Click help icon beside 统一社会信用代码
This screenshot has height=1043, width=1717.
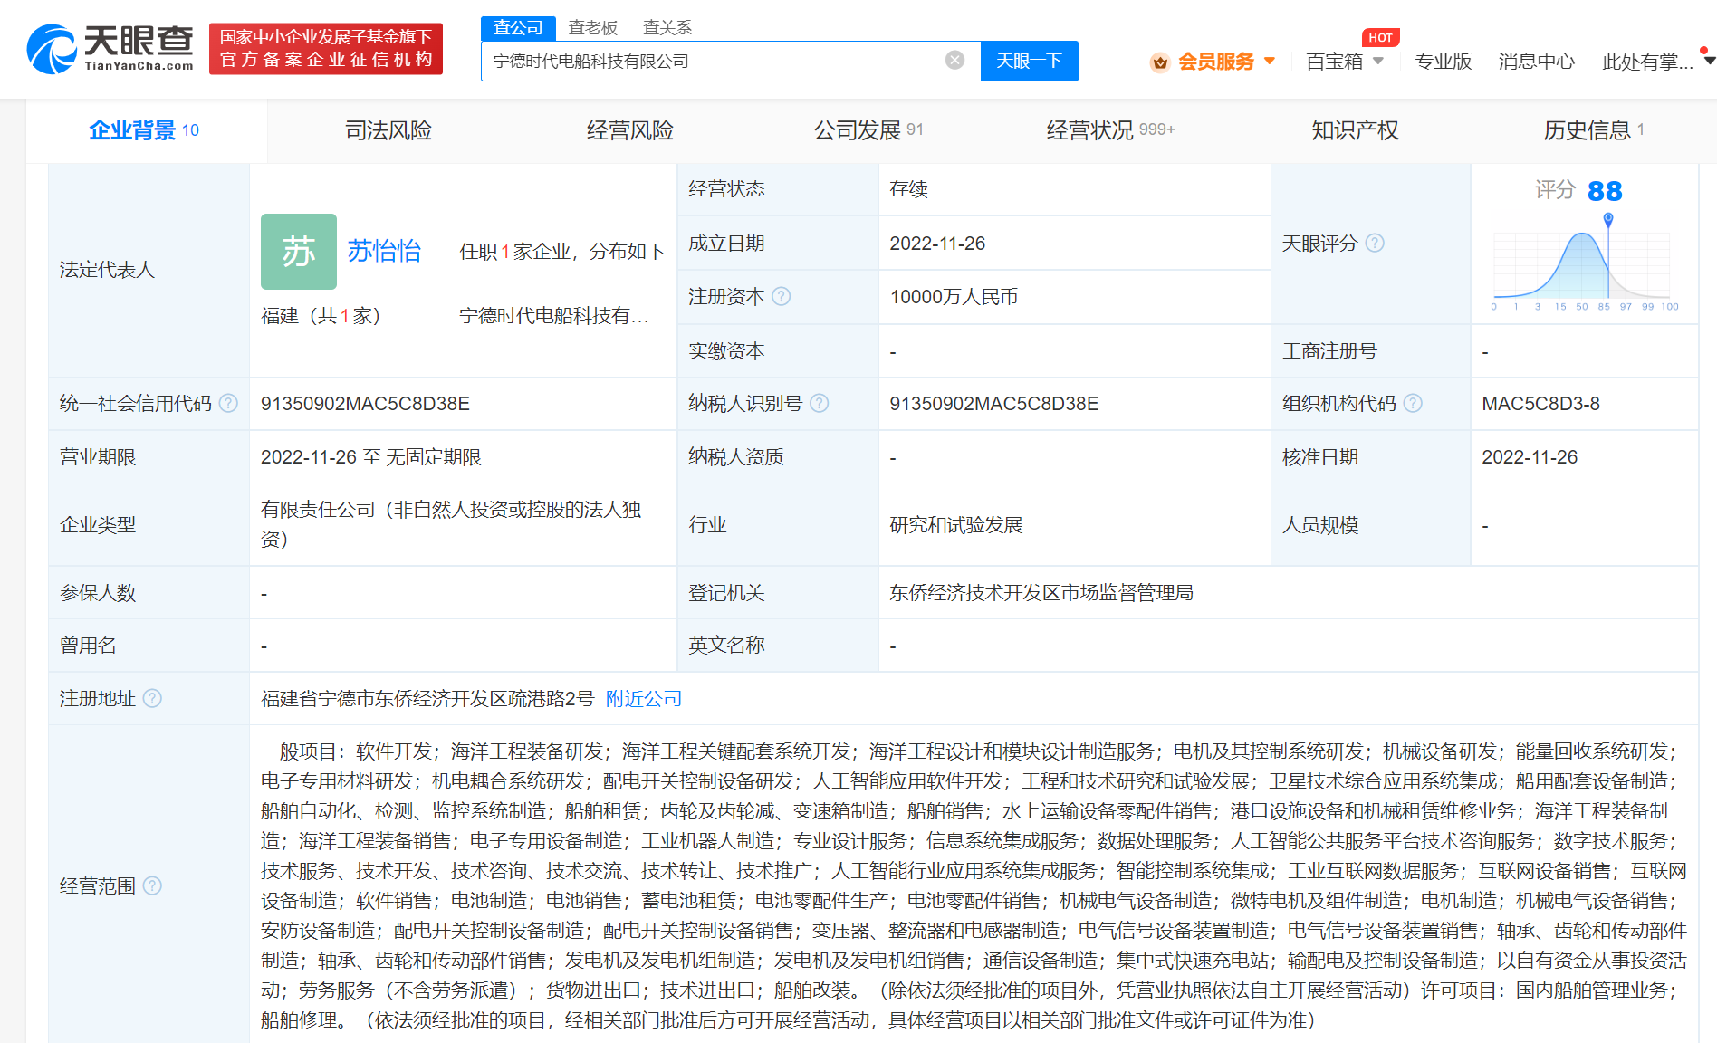[229, 404]
